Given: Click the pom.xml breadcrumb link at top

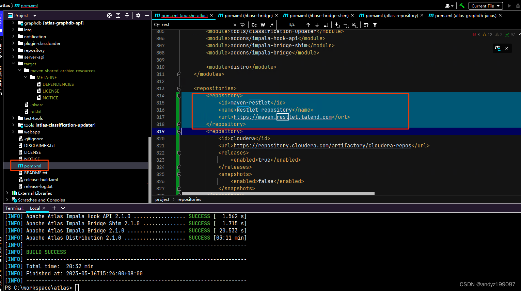Looking at the screenshot, I should [x=29, y=5].
